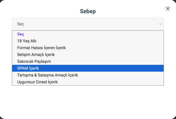The width and height of the screenshot is (176, 119).
Task: Collapse the Seç combo box field
Action: pos(88,24)
